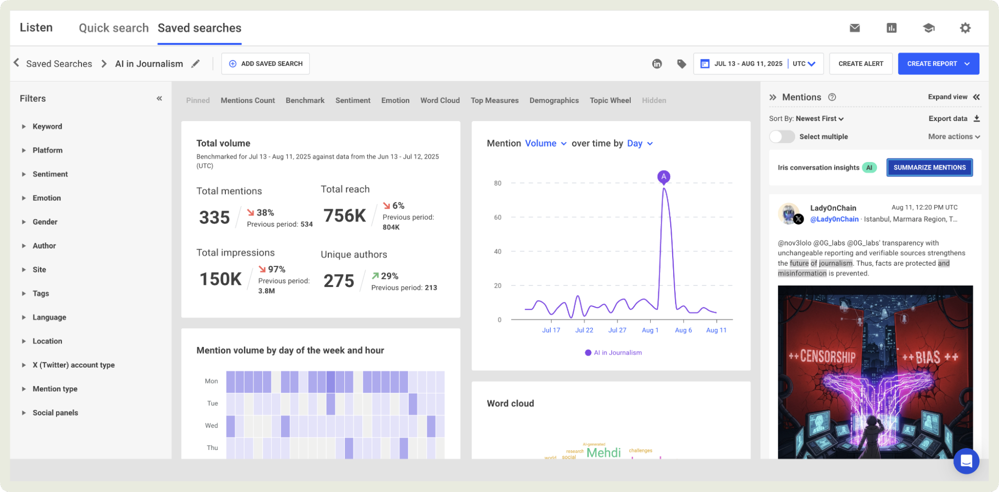Open the Sort By Newest First dropdown
This screenshot has height=492, width=999.
(820, 118)
